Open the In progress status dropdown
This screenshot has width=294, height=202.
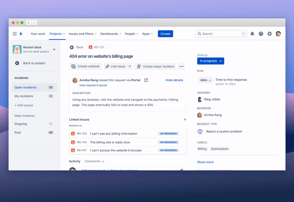pos(211,61)
